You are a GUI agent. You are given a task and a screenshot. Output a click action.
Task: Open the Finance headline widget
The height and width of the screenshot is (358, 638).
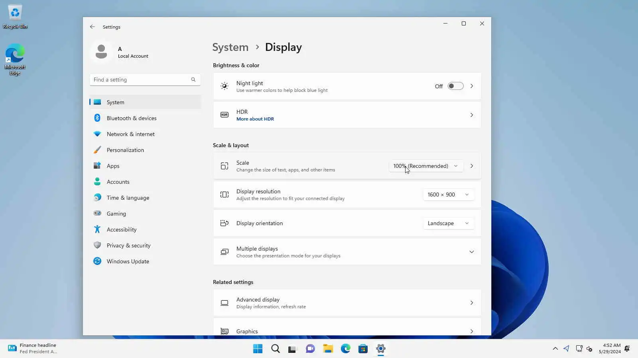(x=33, y=348)
